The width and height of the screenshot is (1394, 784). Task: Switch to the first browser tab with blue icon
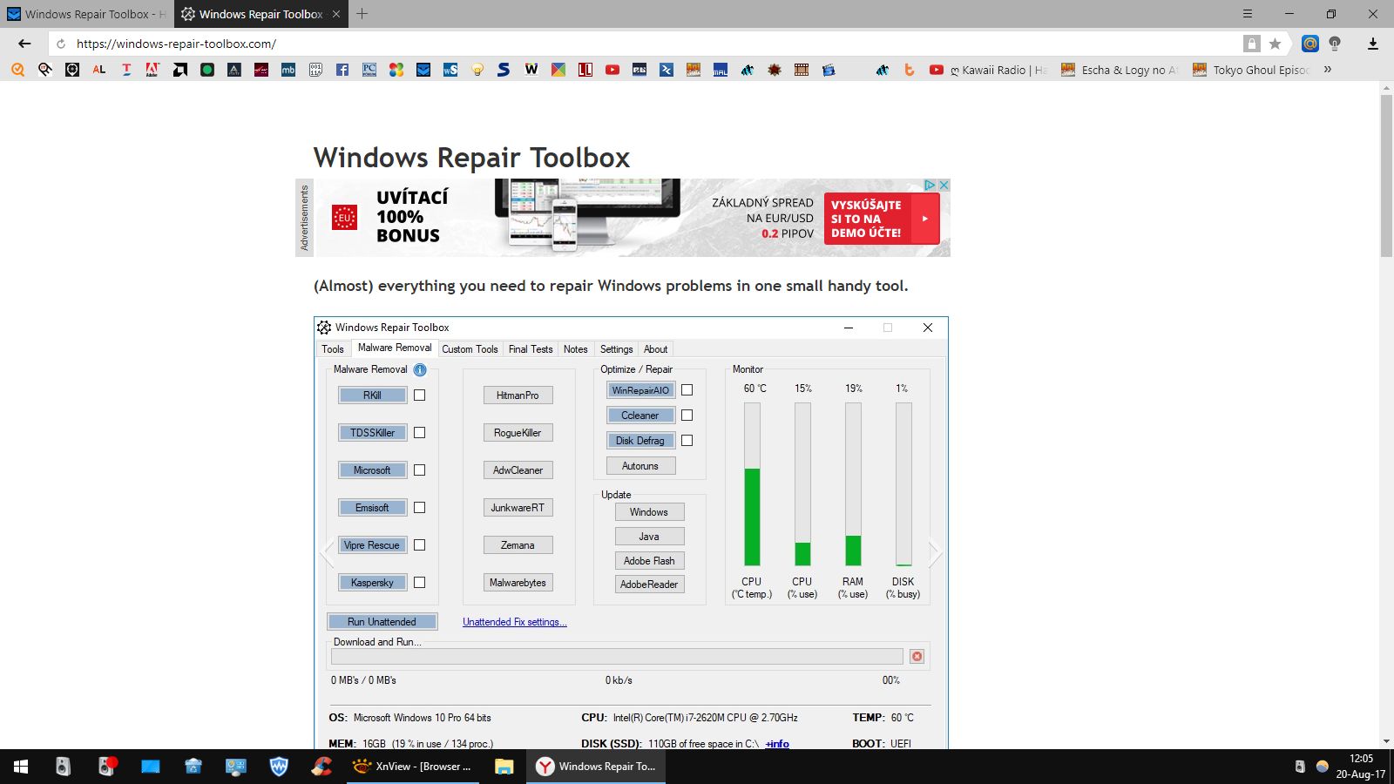pyautogui.click(x=87, y=14)
